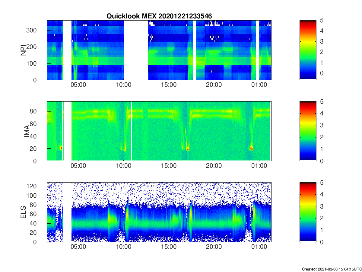Select the NPI y-axis label

click(x=23, y=50)
